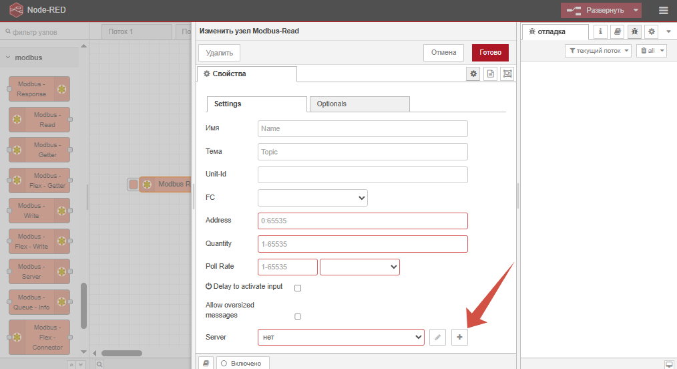Viewport: 677px width, 369px height.
Task: Click the Quantity input field
Action: 363,244
